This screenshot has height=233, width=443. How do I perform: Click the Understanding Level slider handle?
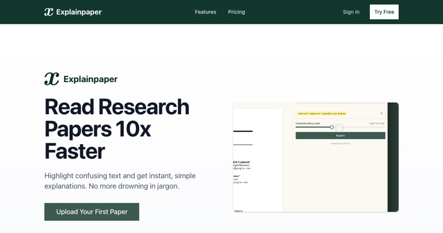pyautogui.click(x=332, y=127)
